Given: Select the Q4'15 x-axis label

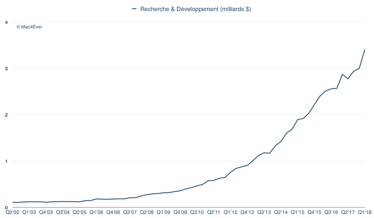Looking at the screenshot, I should (314, 212).
